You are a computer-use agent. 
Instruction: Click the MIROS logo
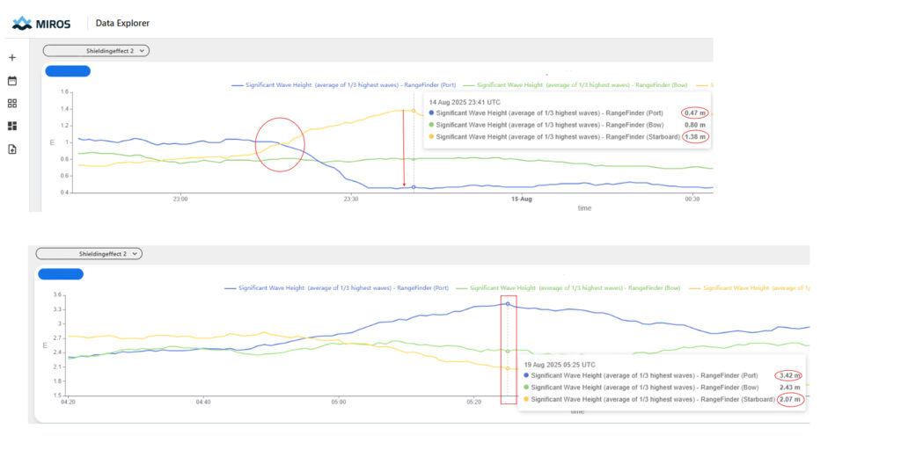41,23
